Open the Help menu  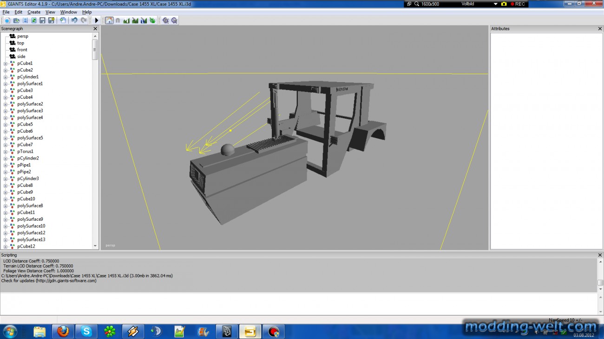(87, 12)
